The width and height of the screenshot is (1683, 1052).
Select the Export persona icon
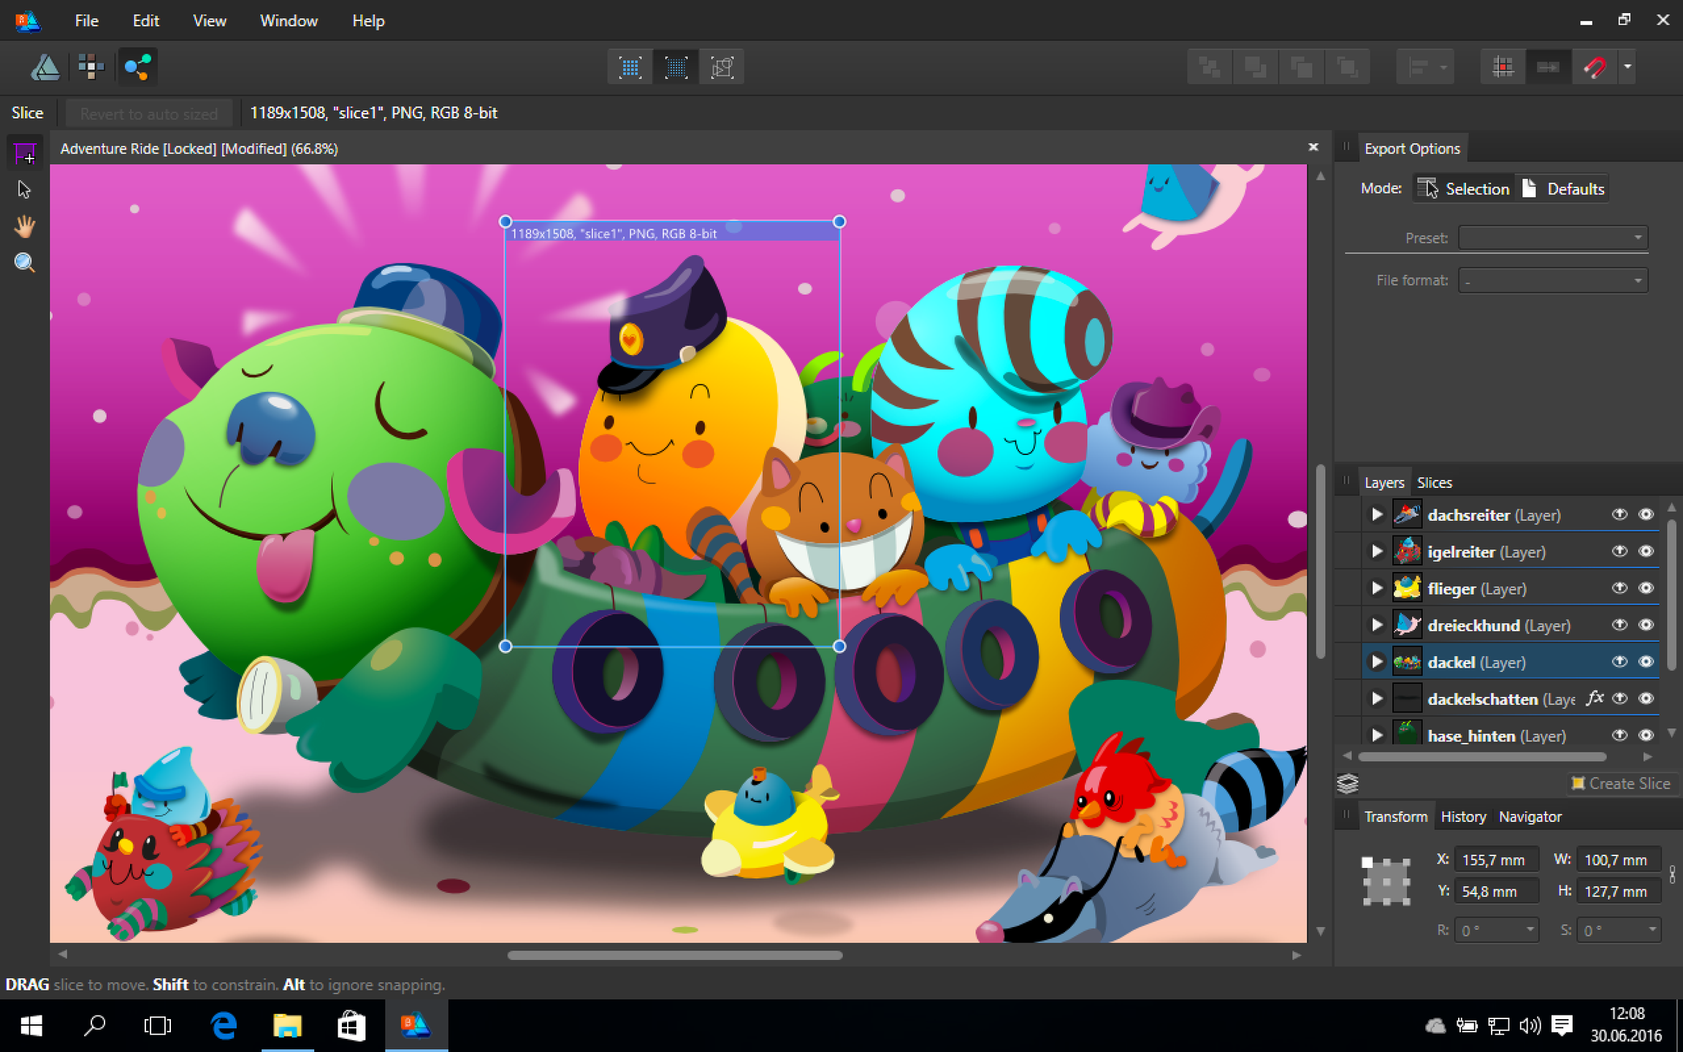[x=137, y=67]
